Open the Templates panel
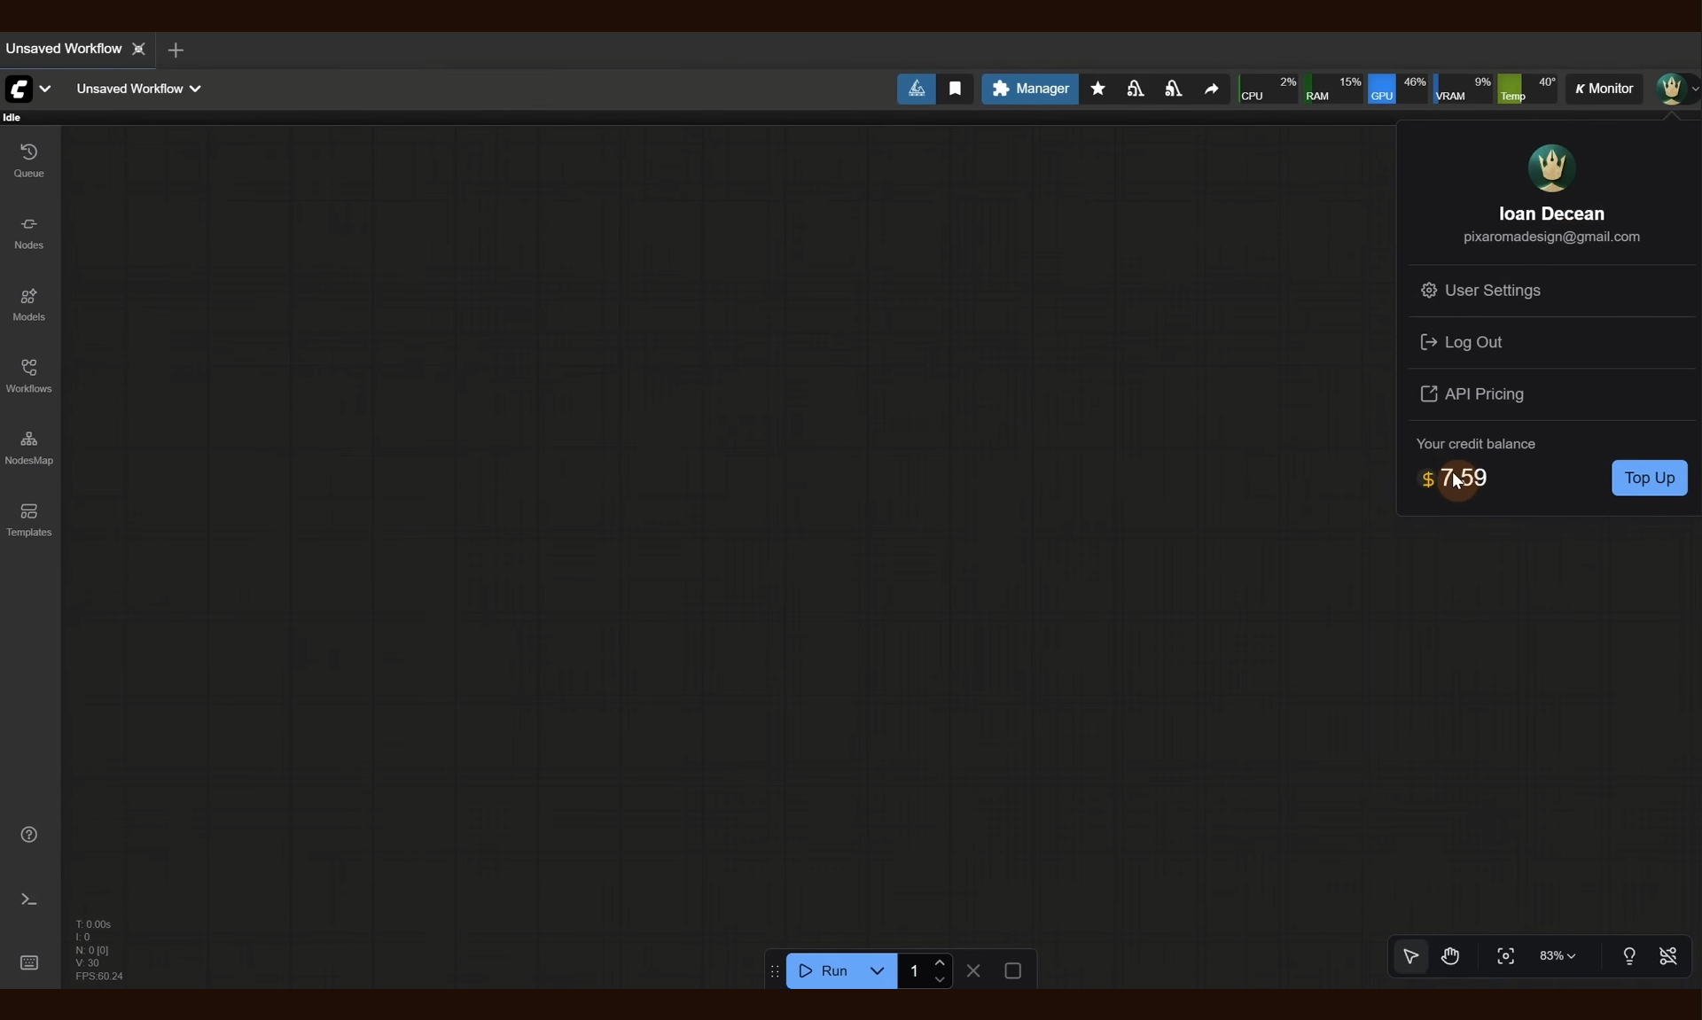The height and width of the screenshot is (1020, 1702). (28, 519)
